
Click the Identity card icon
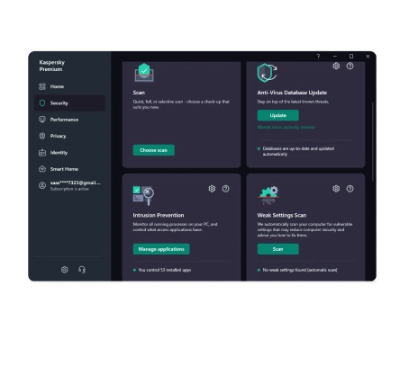[42, 152]
